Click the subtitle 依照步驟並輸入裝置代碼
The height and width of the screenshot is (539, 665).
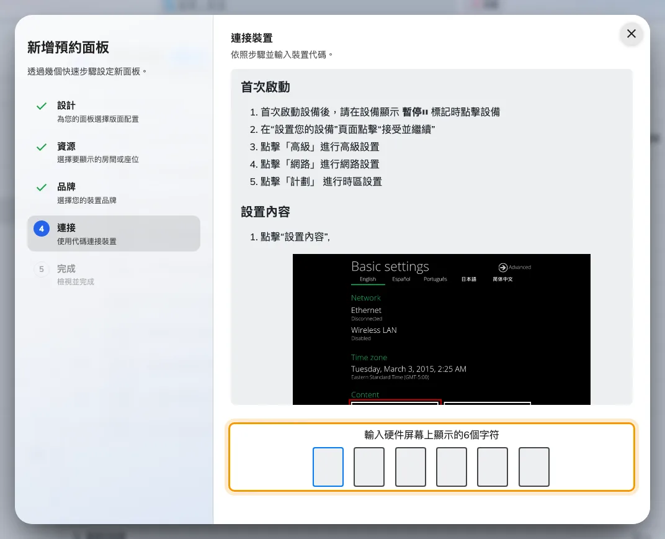282,55
